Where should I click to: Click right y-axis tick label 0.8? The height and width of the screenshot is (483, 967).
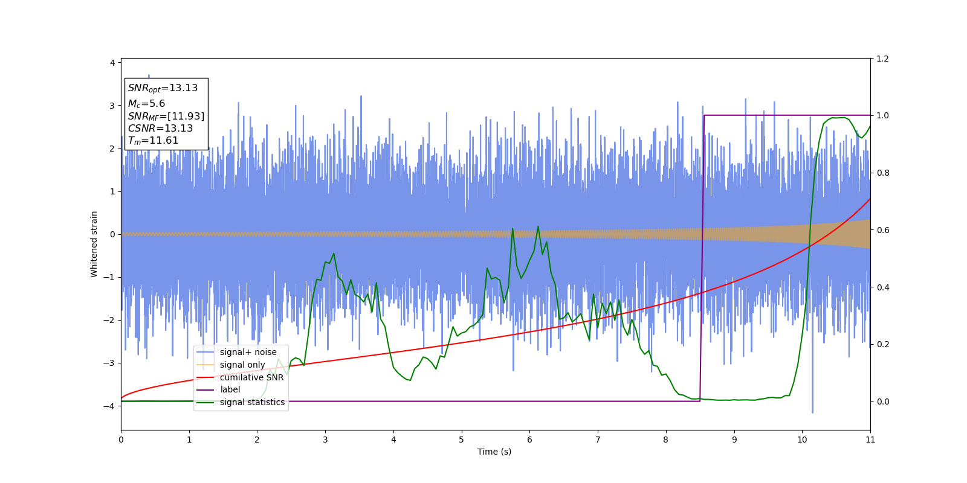coord(882,173)
